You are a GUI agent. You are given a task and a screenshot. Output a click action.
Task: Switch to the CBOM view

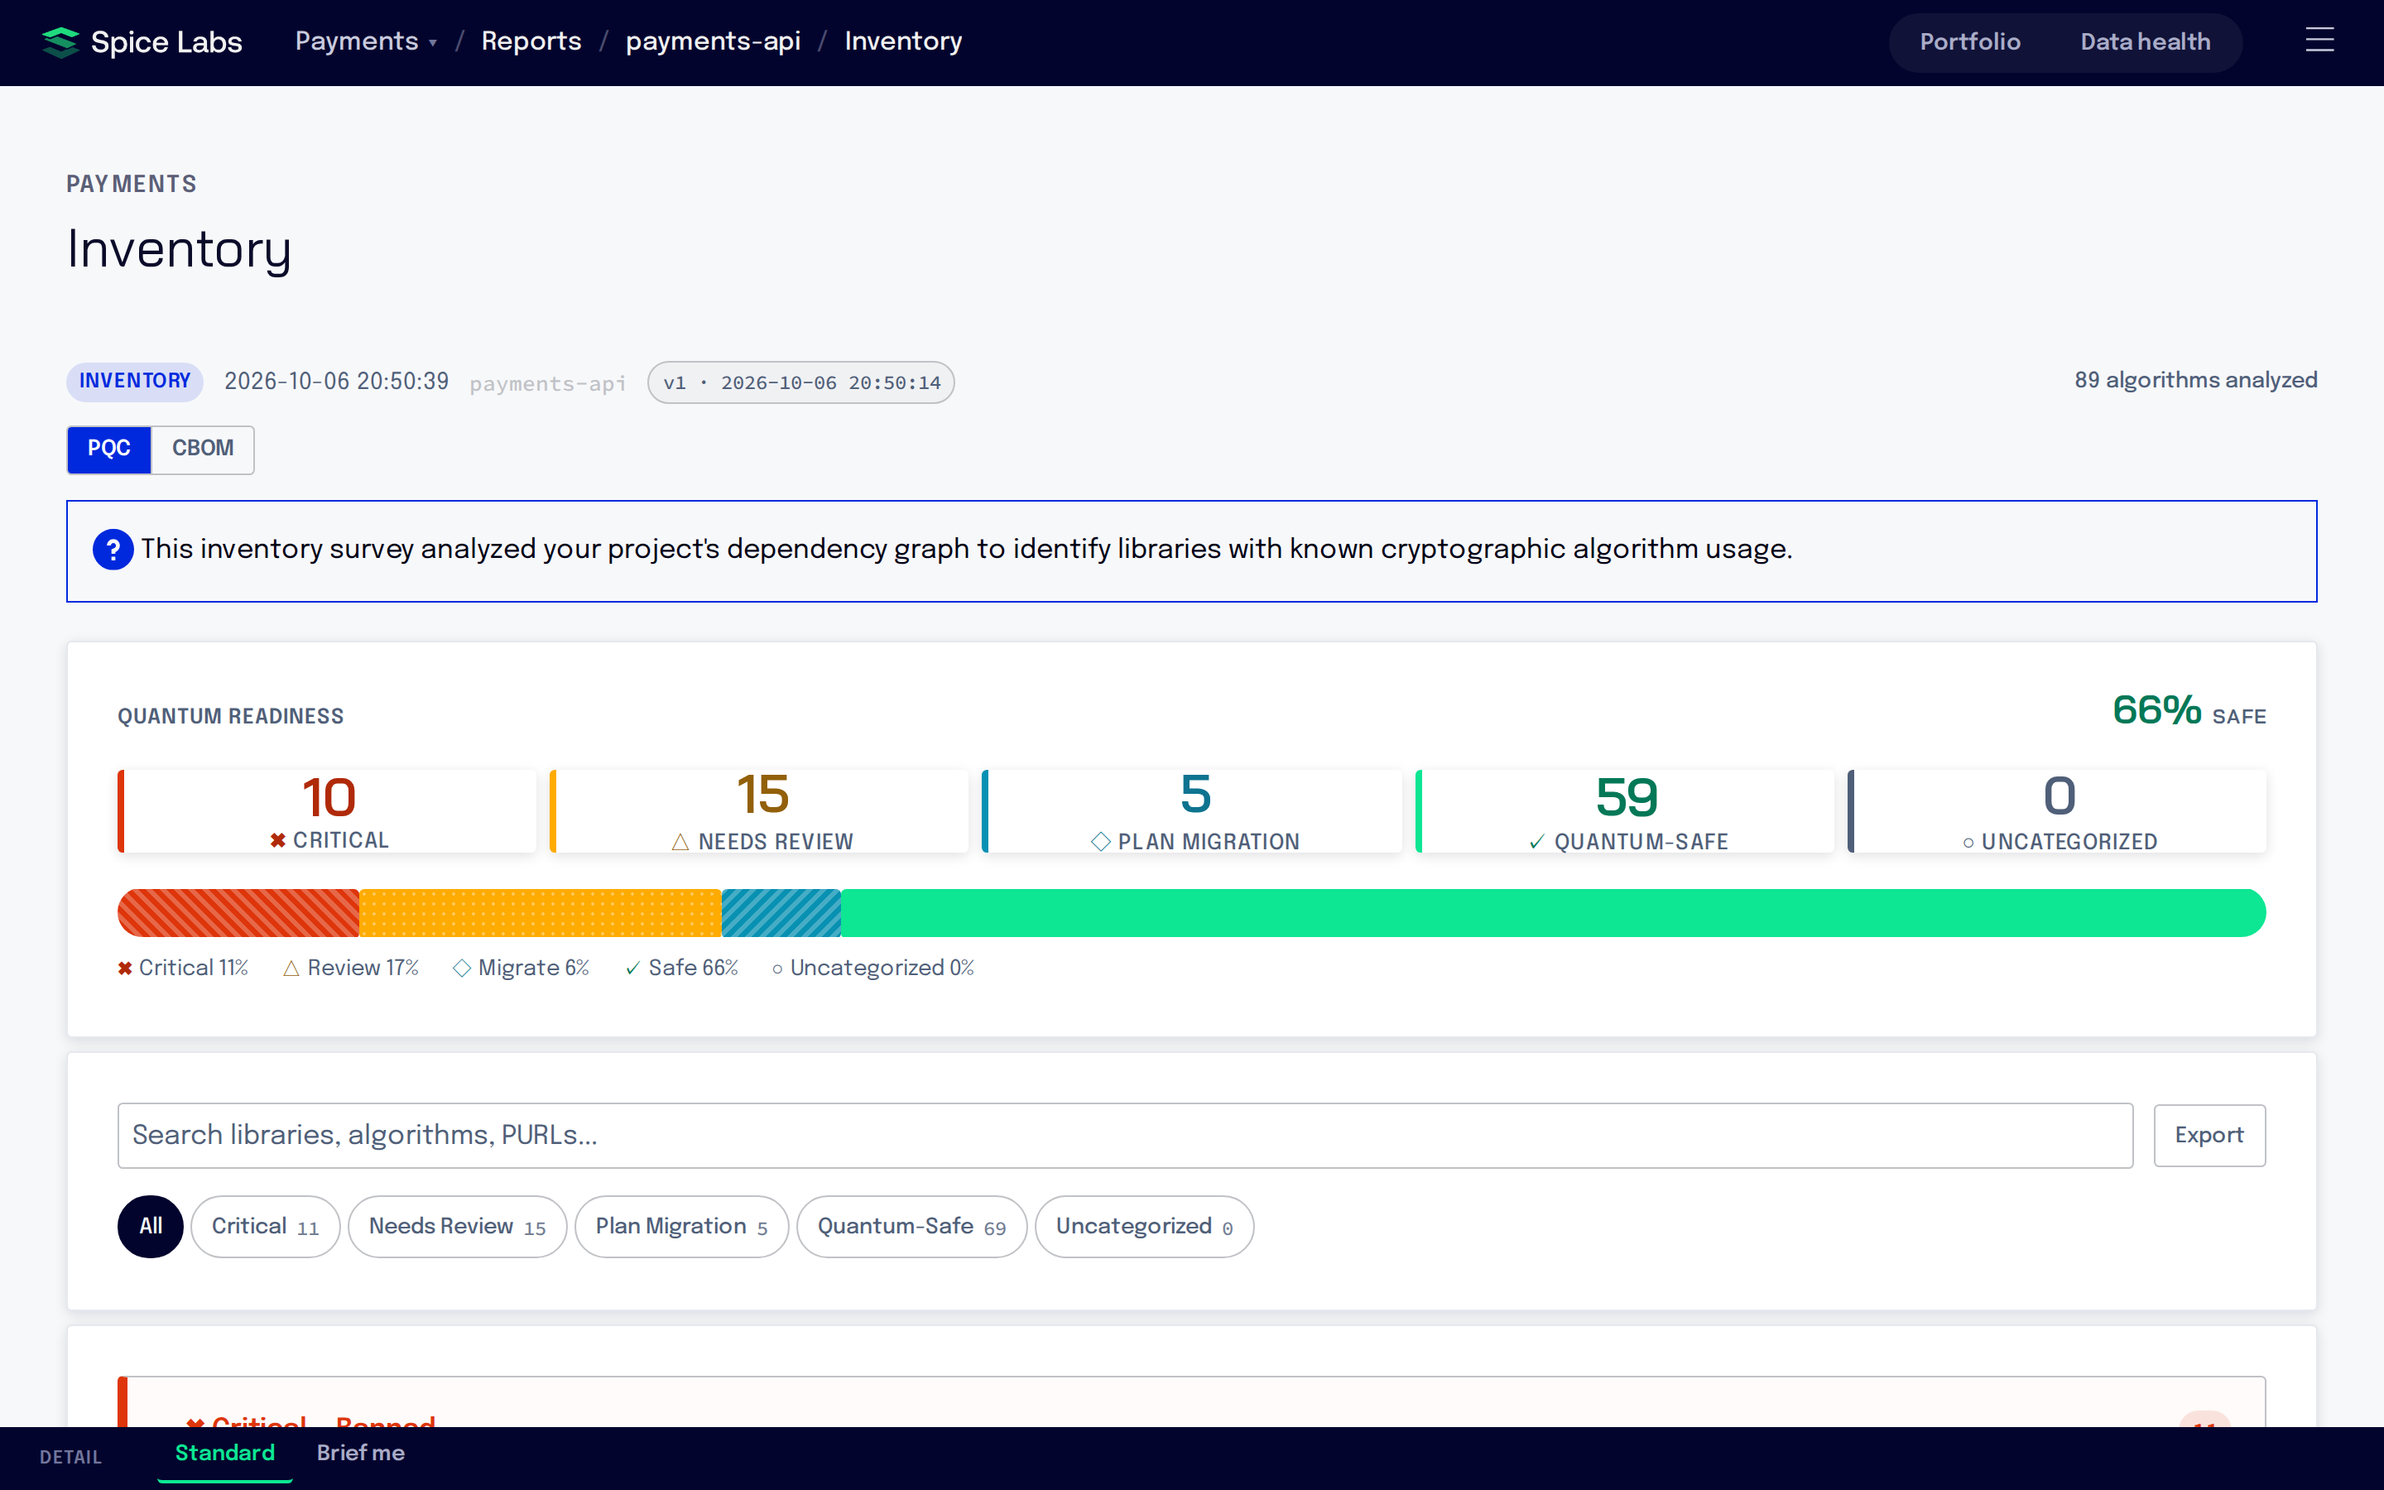pos(203,449)
